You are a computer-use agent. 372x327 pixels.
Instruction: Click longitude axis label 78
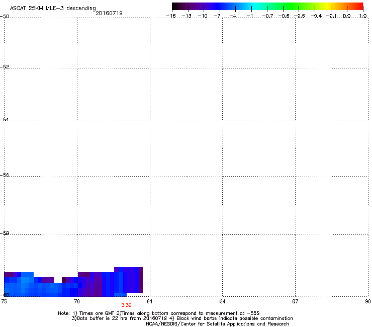tap(77, 301)
